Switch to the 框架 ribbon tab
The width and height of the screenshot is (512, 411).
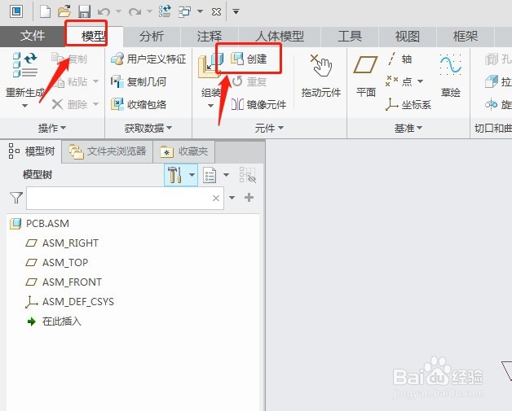pyautogui.click(x=466, y=36)
